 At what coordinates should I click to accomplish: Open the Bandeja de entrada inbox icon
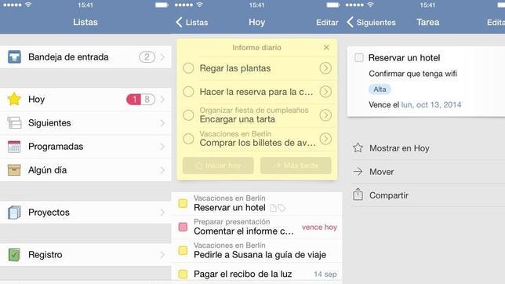pyautogui.click(x=14, y=57)
